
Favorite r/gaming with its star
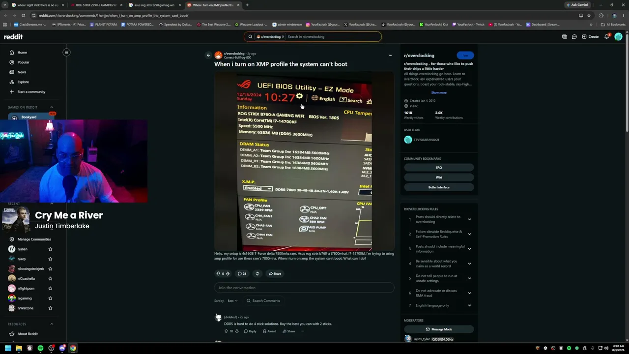50,298
